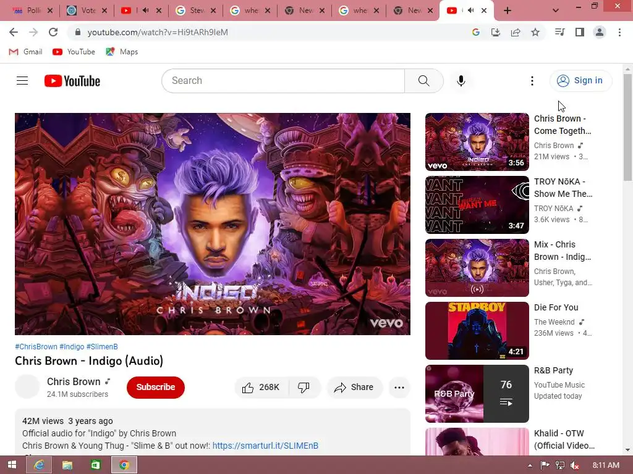
Task: Show hidden tray icons arrow
Action: [530, 465]
